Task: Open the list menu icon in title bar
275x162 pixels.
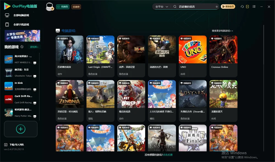Action: (x=254, y=7)
